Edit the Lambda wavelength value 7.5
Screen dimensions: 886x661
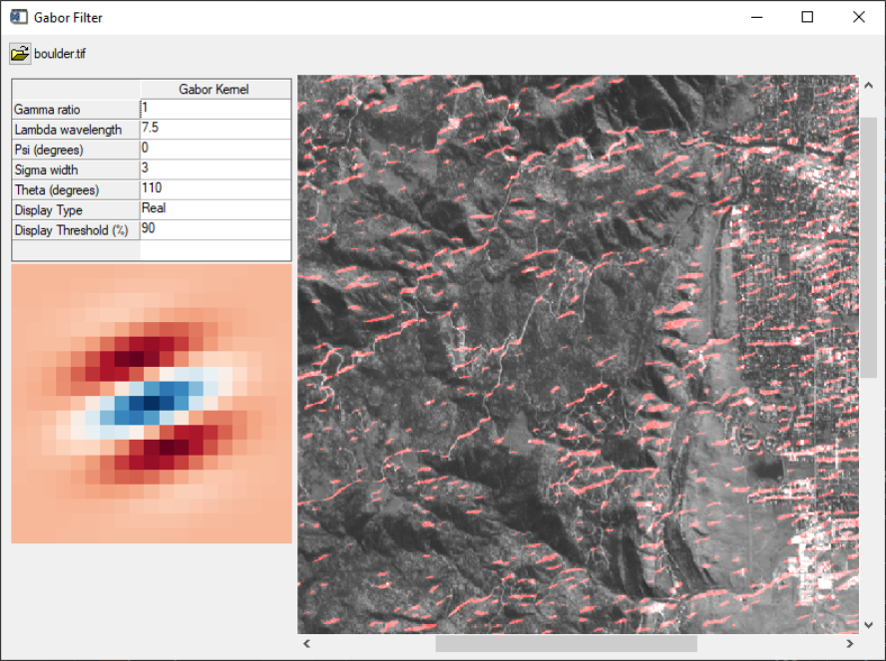pos(215,129)
